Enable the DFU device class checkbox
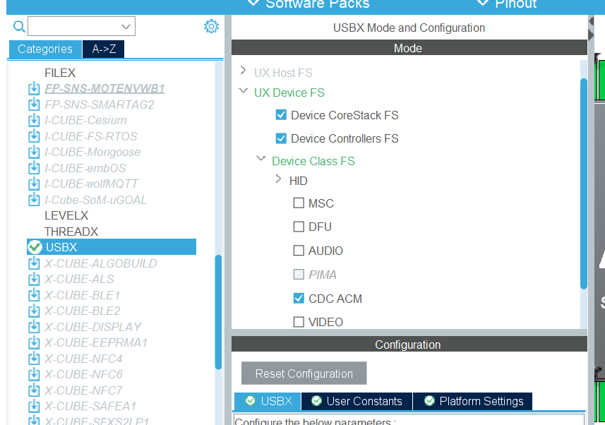This screenshot has height=425, width=605. click(x=299, y=227)
